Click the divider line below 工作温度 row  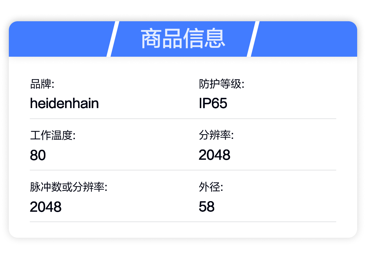[x=183, y=170]
